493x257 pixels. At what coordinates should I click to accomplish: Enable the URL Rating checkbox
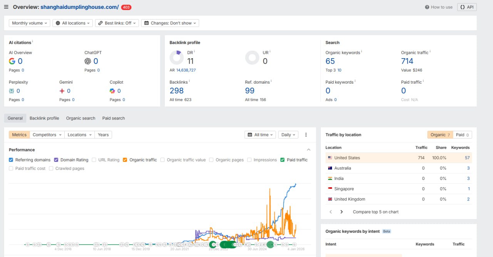pyautogui.click(x=94, y=160)
